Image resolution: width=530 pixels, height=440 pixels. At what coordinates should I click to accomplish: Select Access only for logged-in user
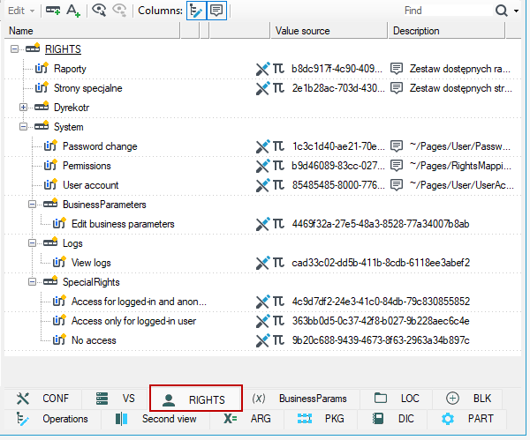(133, 321)
